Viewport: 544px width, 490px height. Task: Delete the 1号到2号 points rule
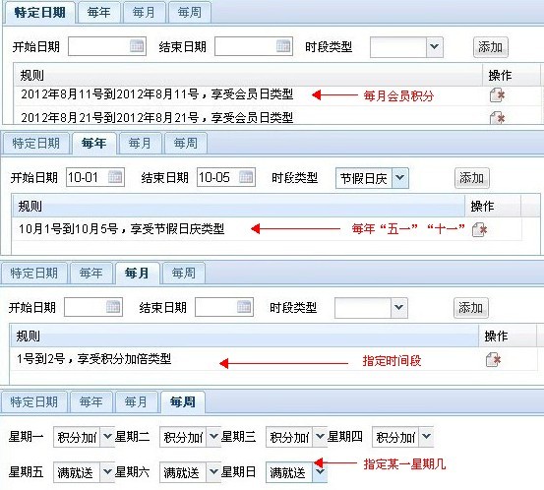coord(493,359)
